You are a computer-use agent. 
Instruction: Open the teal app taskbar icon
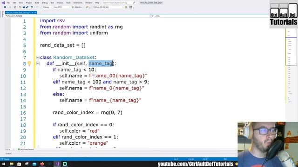coord(65,164)
